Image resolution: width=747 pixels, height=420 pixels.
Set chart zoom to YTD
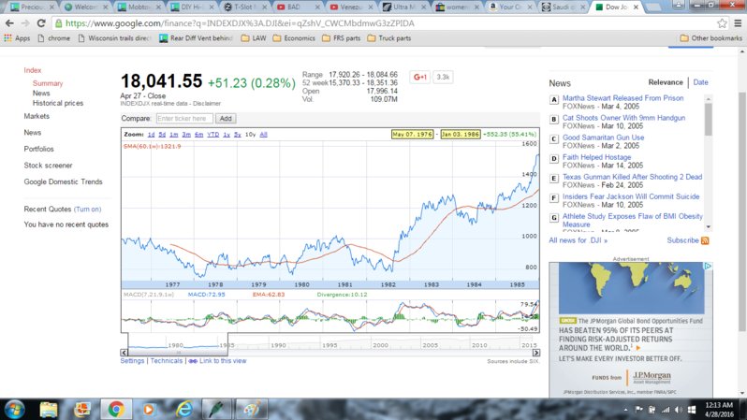(x=212, y=135)
